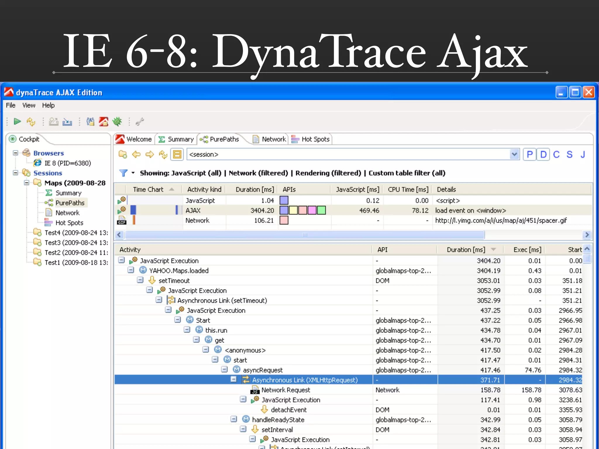
Task: Sort by Duration [ms] header in activity table
Action: point(470,250)
